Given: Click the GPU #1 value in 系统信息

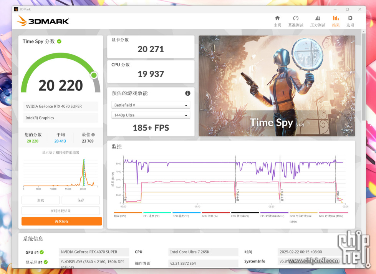Looking at the screenshot, I should pos(94,252).
